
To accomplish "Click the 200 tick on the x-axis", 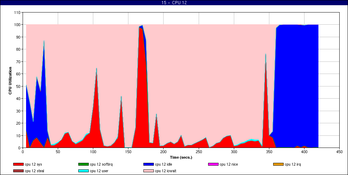I will 164,152.
